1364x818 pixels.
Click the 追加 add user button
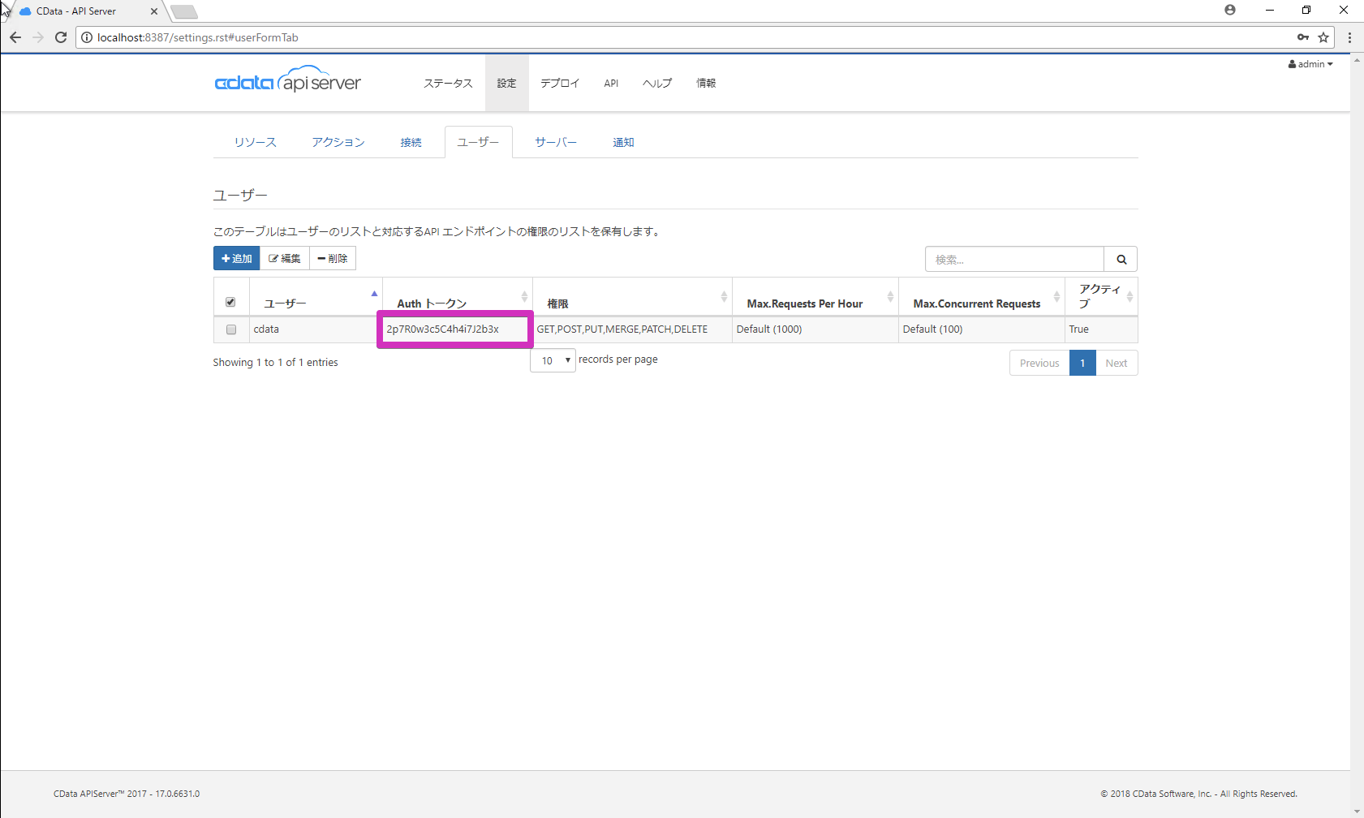[237, 259]
